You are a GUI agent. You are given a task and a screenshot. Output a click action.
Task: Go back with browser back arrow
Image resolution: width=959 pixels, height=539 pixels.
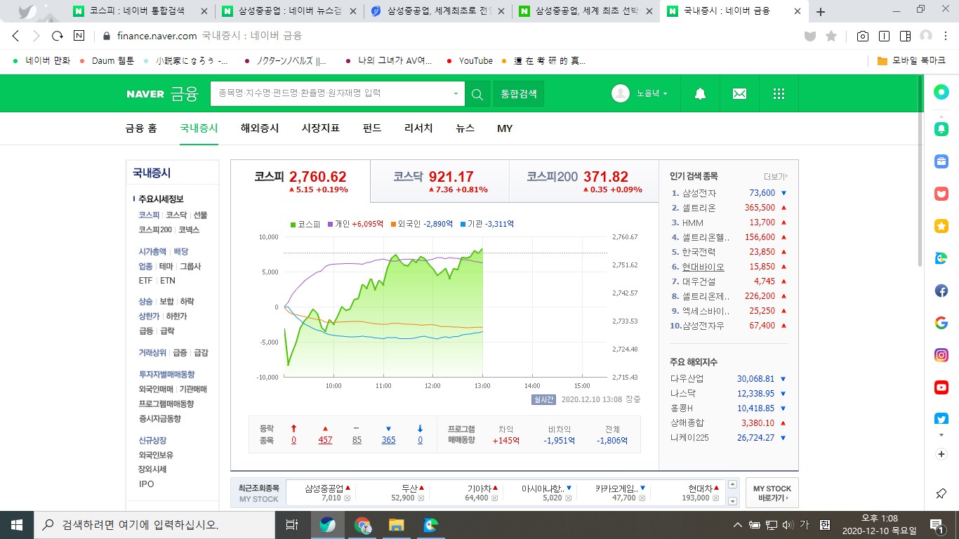(15, 36)
